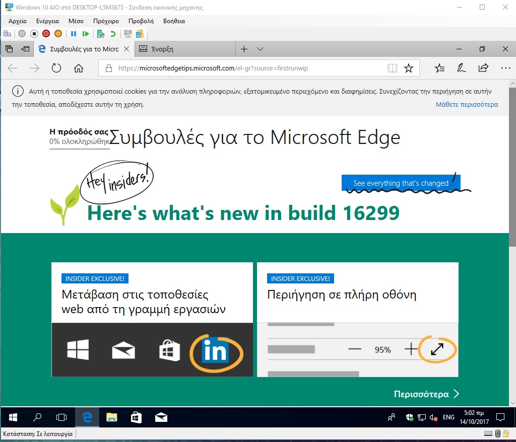Open Edge Settings and more ellipsis menu

tap(505, 68)
